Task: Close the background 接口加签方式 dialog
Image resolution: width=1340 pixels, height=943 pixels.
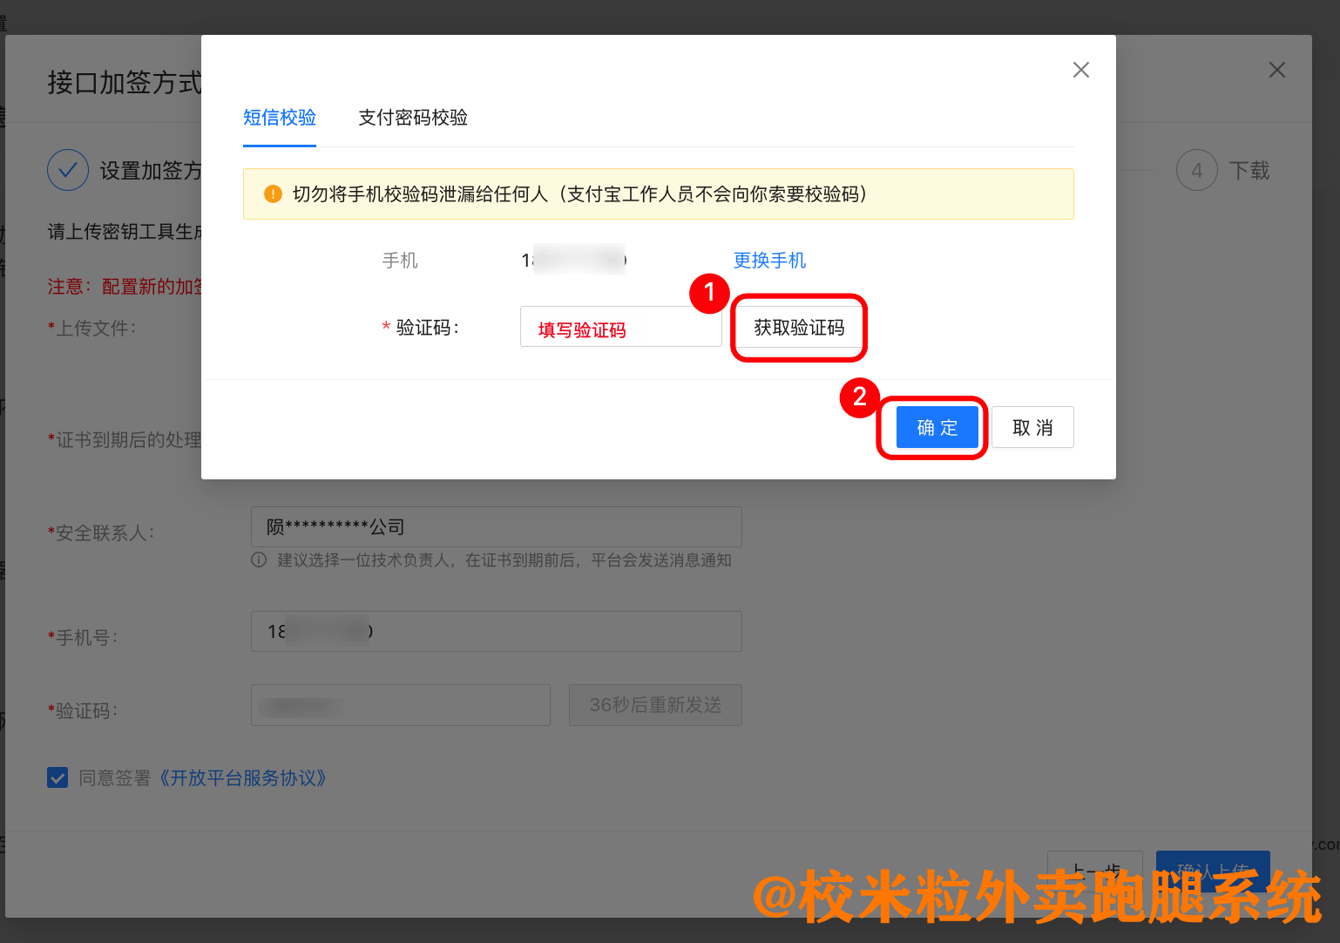Action: click(1276, 70)
